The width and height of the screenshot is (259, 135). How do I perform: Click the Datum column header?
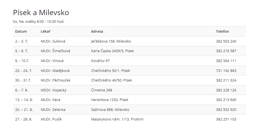point(21,32)
